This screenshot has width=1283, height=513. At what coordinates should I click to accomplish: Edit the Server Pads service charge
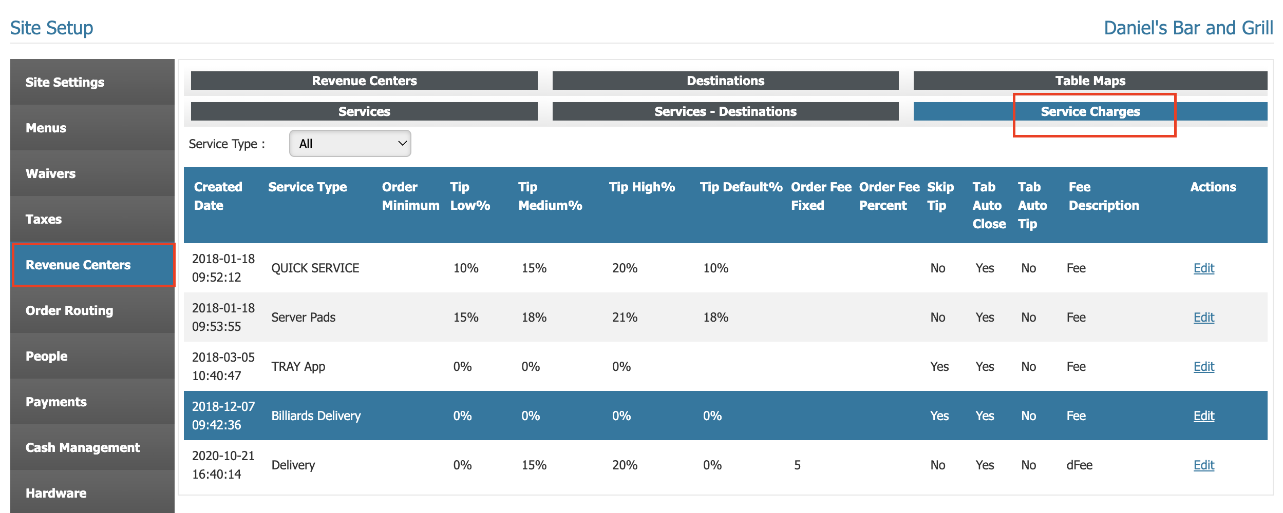(1203, 318)
